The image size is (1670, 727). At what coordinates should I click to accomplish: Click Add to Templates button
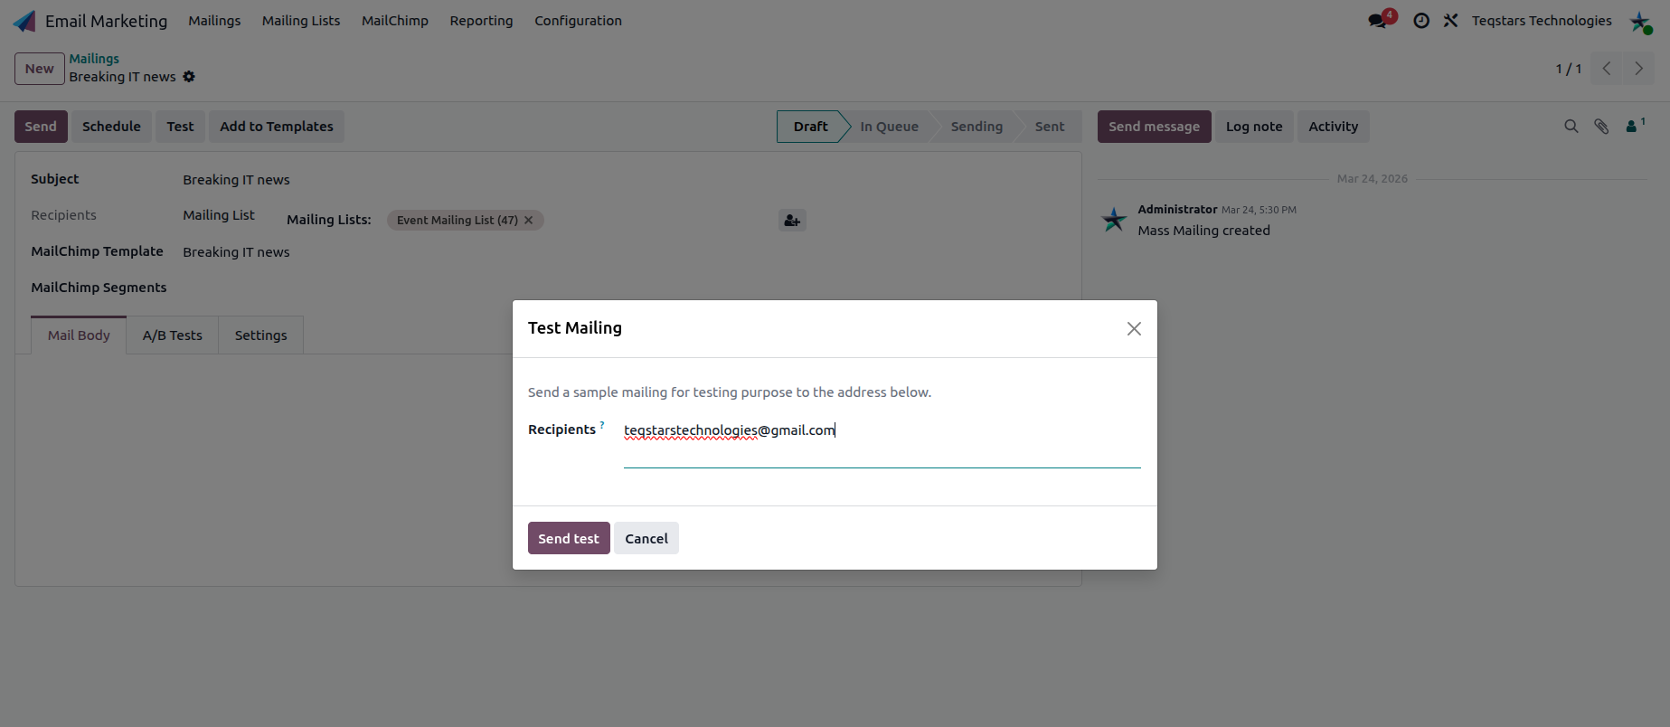coord(277,127)
